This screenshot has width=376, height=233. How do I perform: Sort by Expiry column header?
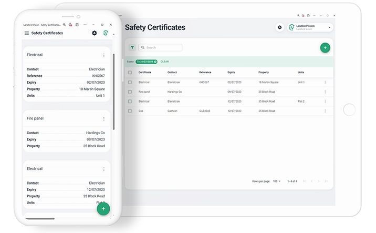[x=231, y=72]
